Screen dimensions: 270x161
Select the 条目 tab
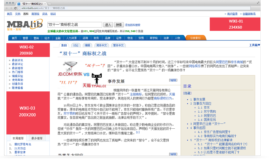[64, 45]
